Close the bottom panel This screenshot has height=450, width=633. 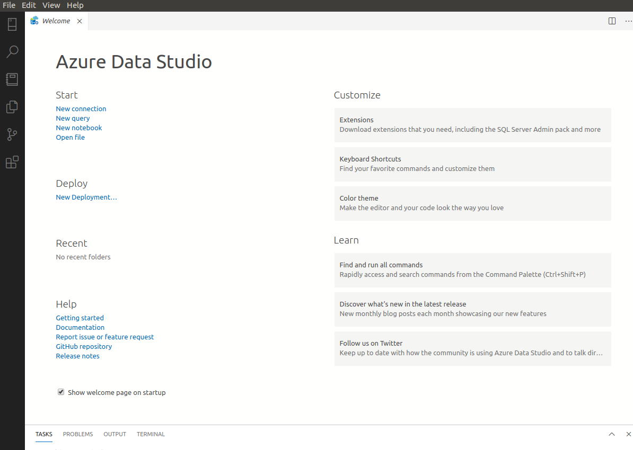pyautogui.click(x=628, y=434)
